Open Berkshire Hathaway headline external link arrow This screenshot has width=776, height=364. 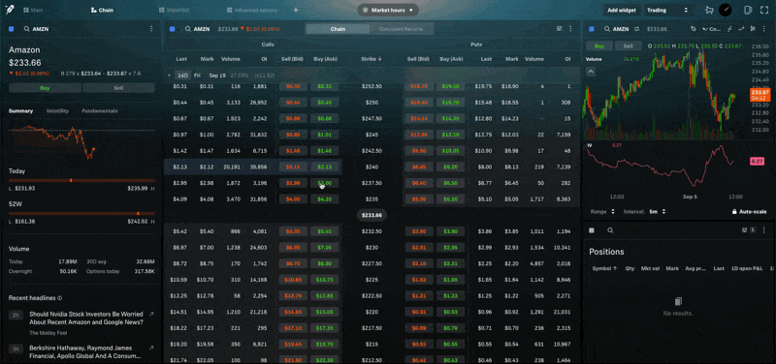[x=151, y=348]
